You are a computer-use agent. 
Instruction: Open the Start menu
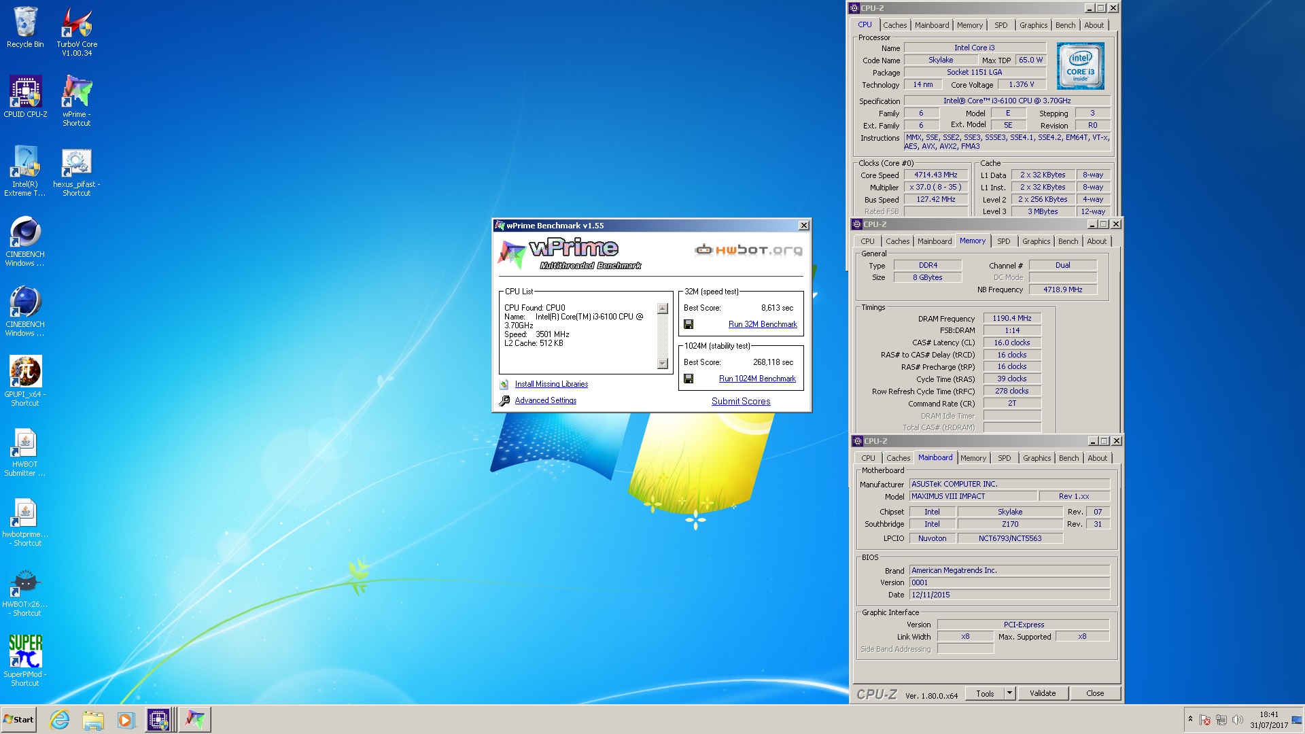[18, 720]
